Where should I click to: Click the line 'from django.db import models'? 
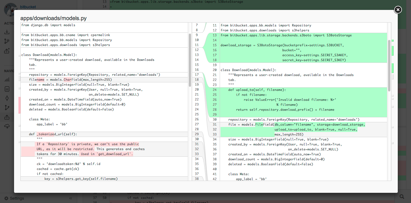click(48, 25)
